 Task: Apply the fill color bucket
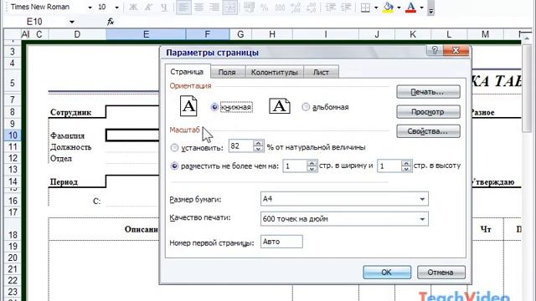pos(389,8)
